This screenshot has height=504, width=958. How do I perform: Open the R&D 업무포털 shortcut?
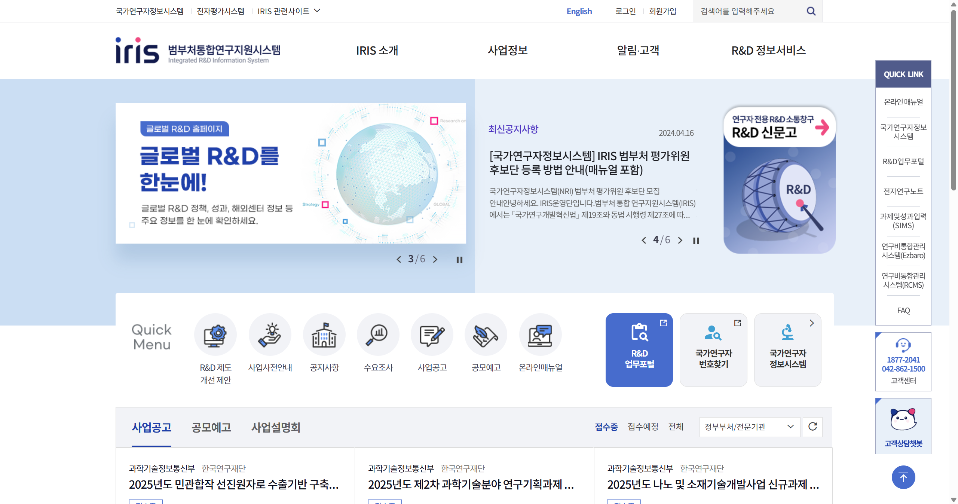click(x=639, y=350)
